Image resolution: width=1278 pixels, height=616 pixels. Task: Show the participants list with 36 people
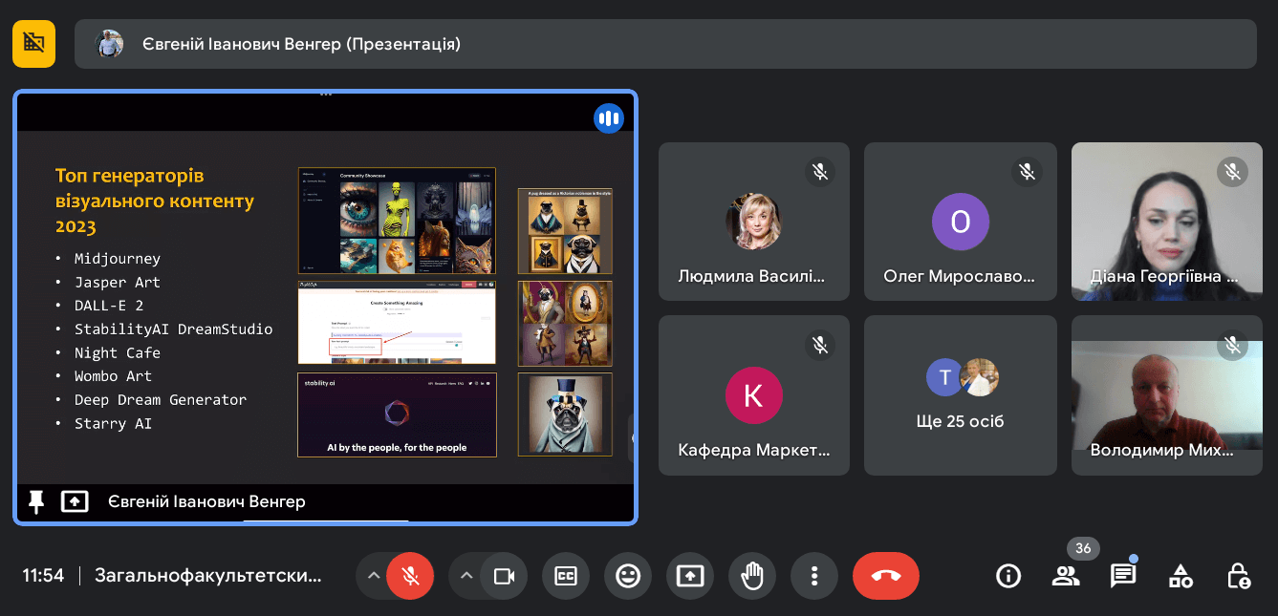coord(1066,576)
